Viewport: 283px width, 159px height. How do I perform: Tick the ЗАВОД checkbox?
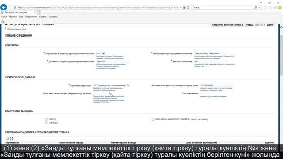point(46,119)
